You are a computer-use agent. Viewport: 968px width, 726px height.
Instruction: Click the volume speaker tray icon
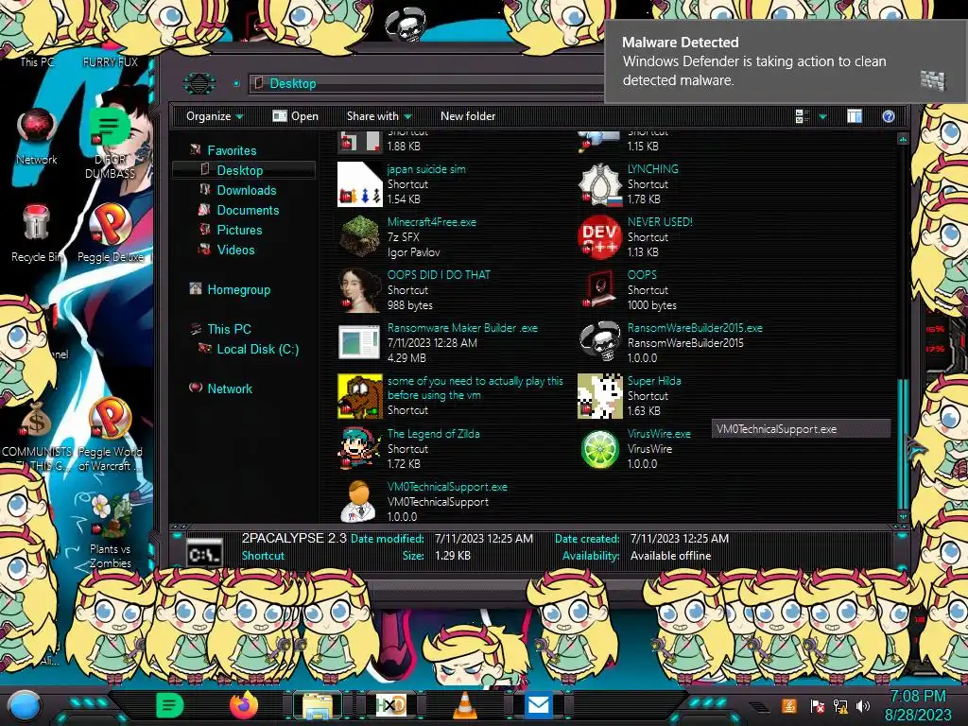(863, 705)
